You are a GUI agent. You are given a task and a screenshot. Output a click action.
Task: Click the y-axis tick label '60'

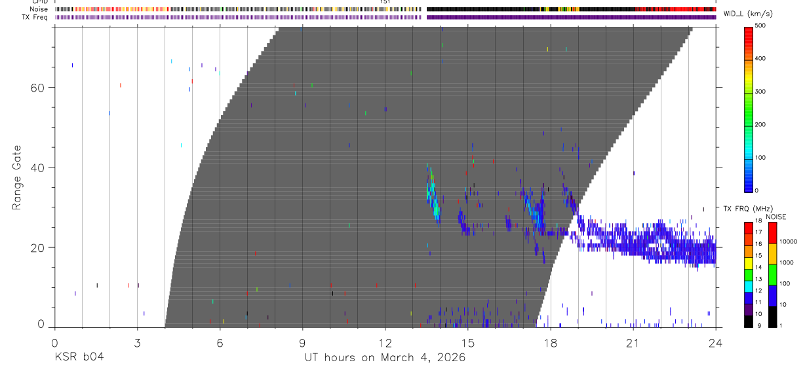(x=37, y=87)
